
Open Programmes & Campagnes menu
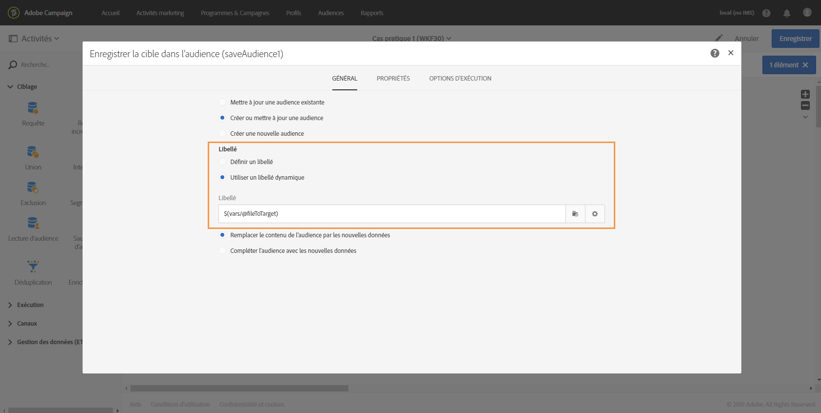tap(235, 13)
